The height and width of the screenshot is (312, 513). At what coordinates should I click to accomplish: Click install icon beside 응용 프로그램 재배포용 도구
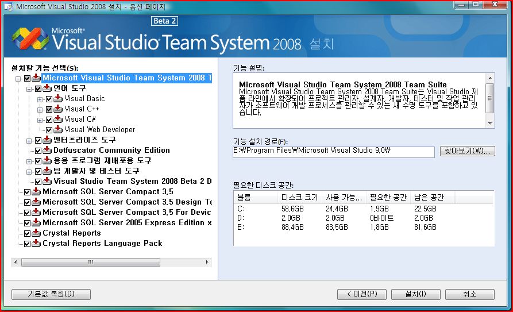click(x=47, y=161)
